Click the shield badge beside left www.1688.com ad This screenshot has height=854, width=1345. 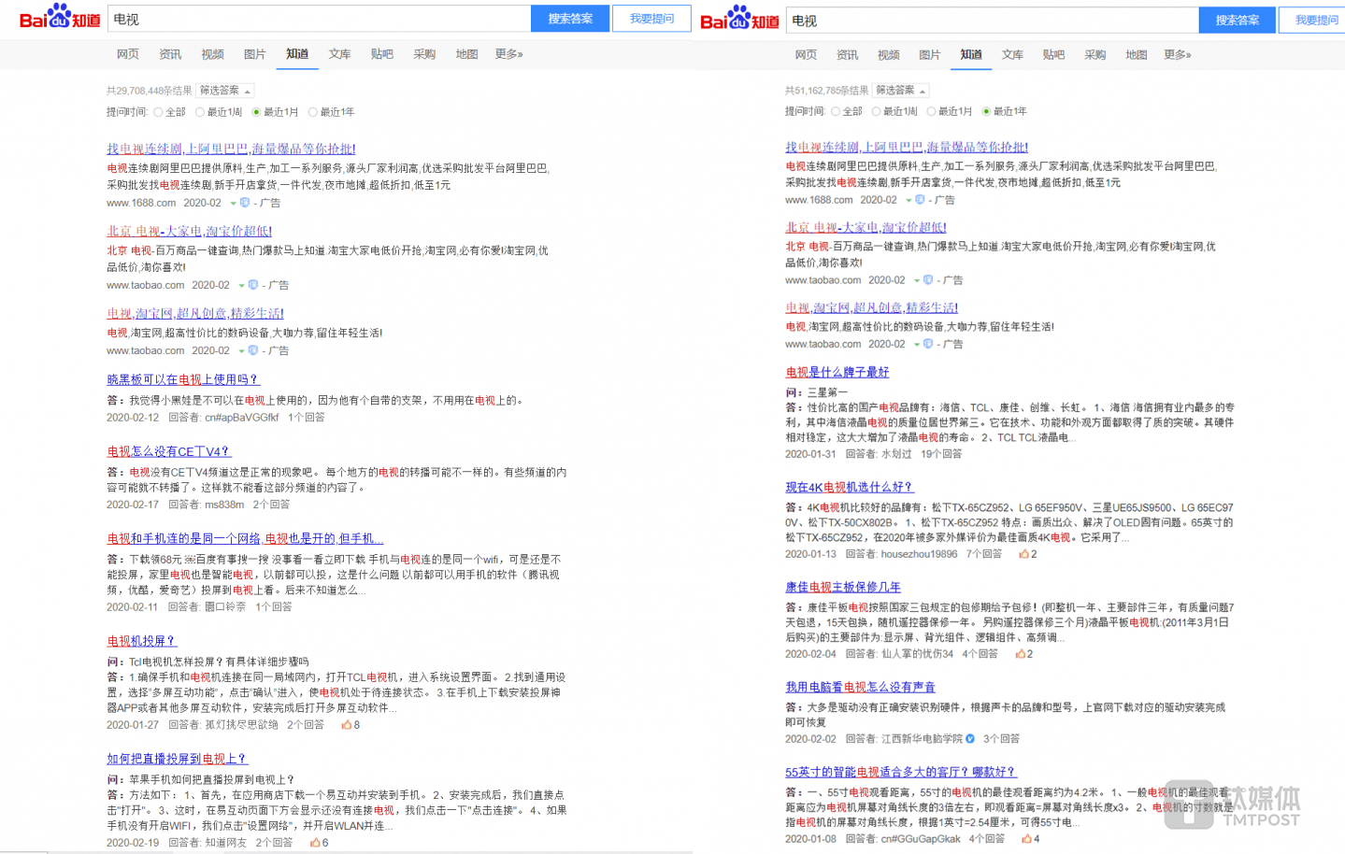[x=245, y=203]
